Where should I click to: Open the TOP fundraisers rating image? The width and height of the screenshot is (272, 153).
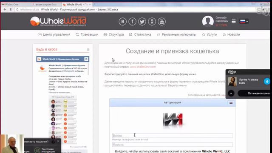click(63, 120)
